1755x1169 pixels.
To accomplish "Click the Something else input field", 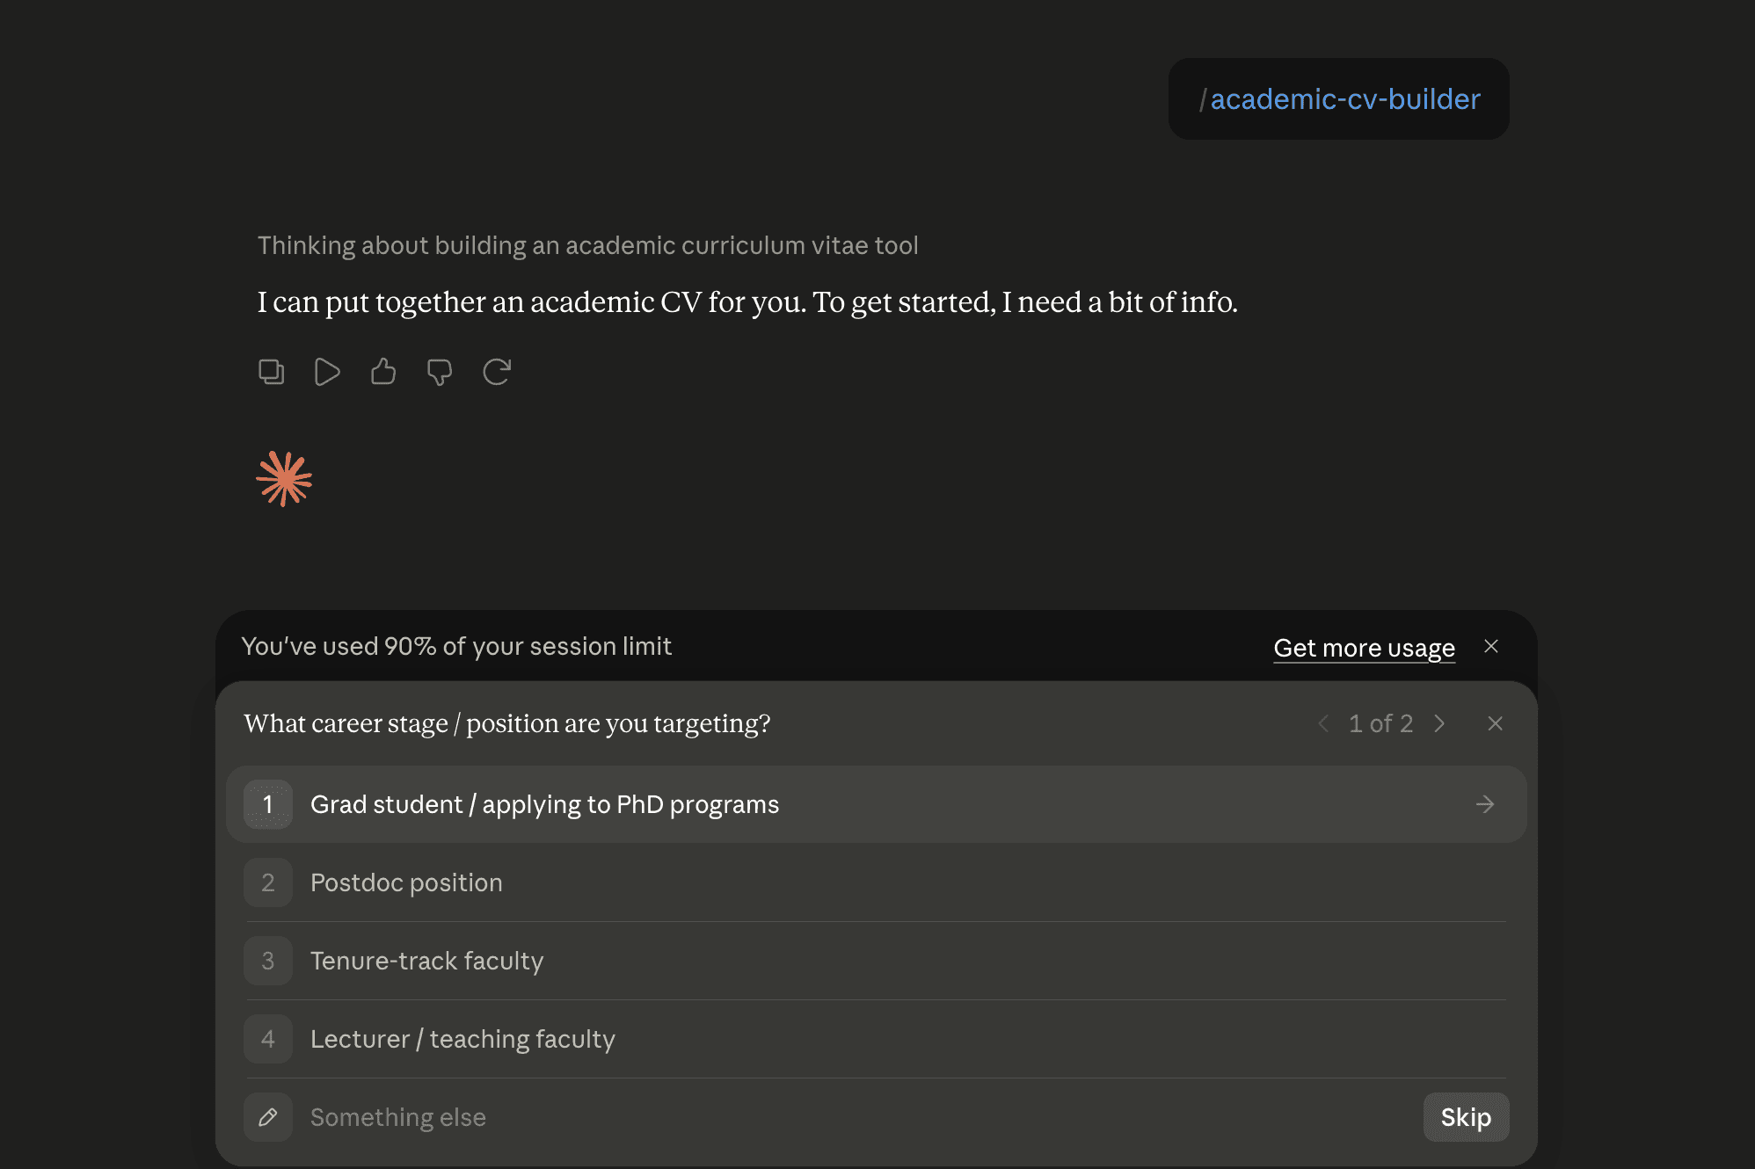I will (857, 1117).
